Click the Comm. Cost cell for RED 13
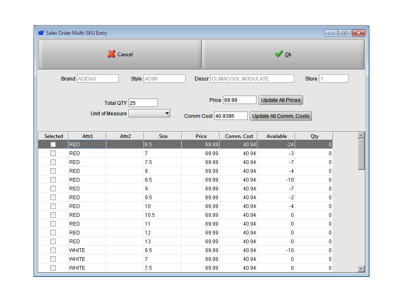 pos(238,242)
